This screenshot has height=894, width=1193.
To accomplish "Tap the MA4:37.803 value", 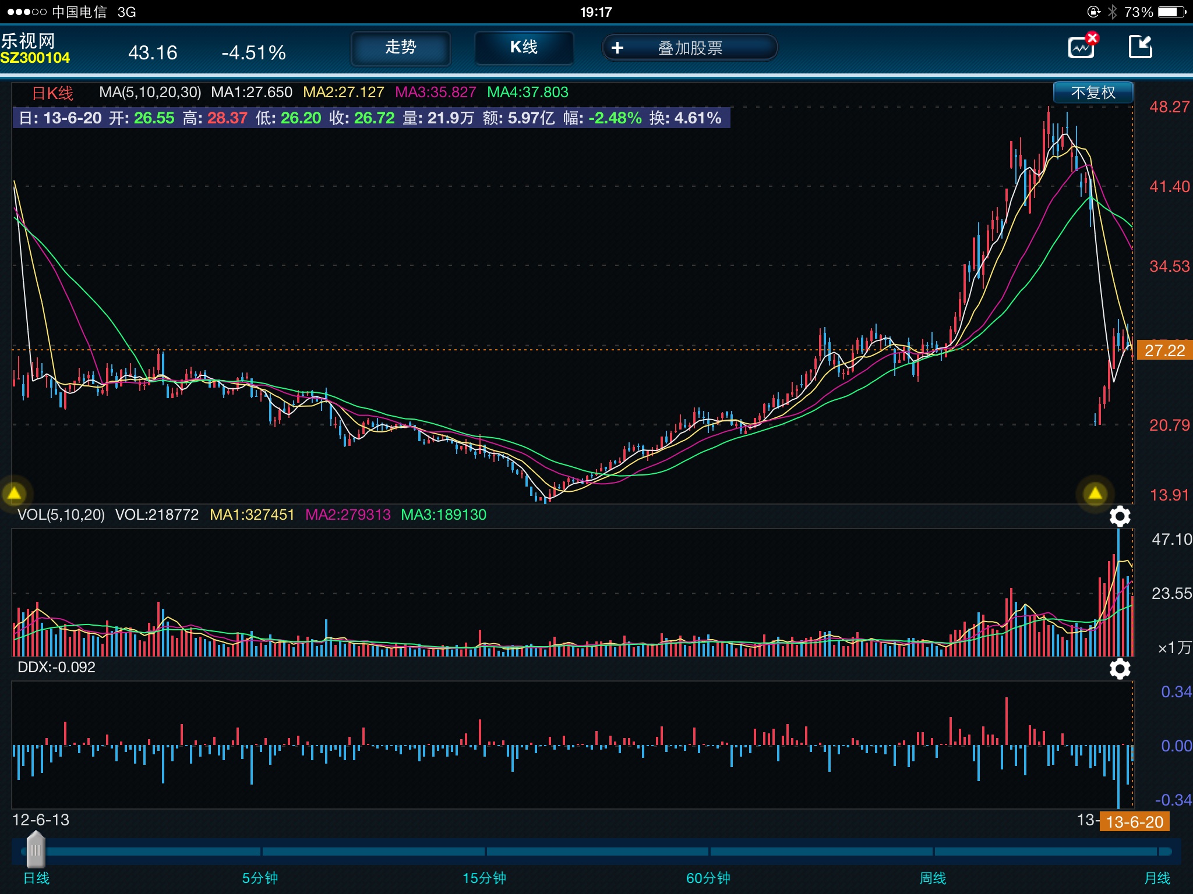I will (528, 93).
